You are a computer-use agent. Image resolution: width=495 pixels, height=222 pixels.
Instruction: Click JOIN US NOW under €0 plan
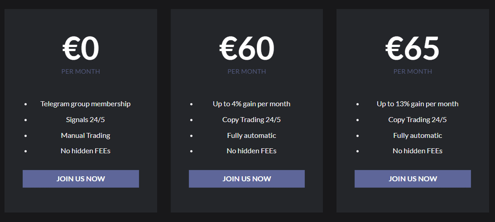[81, 179]
